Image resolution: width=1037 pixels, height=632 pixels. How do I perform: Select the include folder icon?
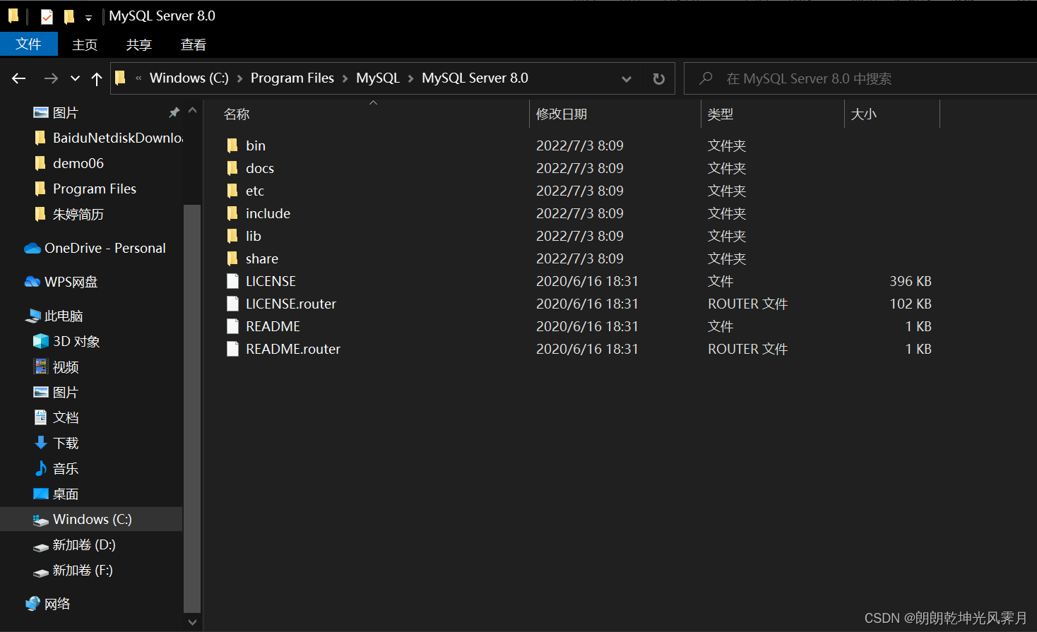[x=232, y=213]
